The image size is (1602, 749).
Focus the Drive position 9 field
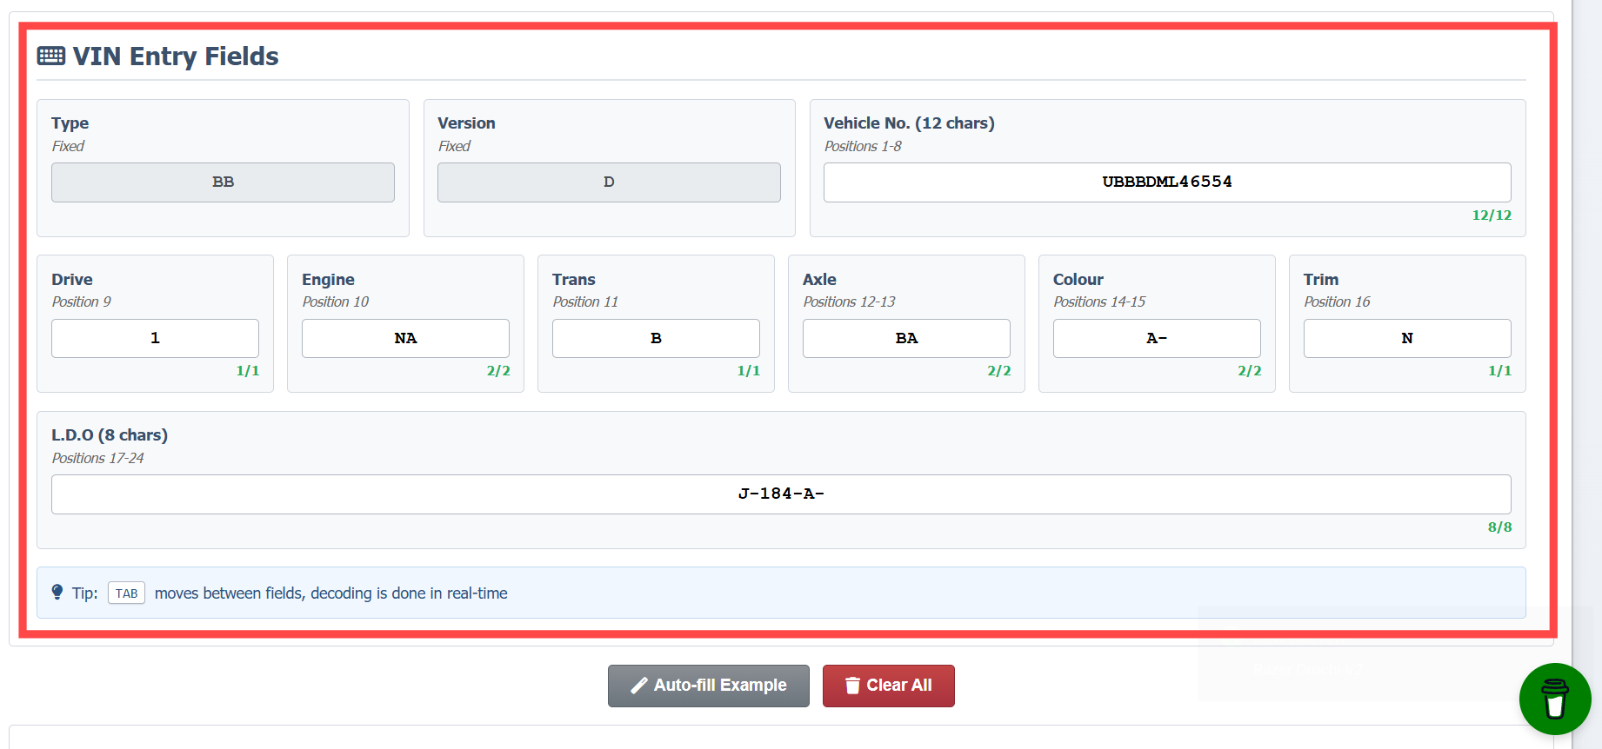[155, 338]
